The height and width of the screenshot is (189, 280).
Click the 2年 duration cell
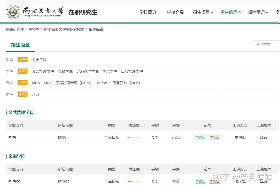point(155,181)
